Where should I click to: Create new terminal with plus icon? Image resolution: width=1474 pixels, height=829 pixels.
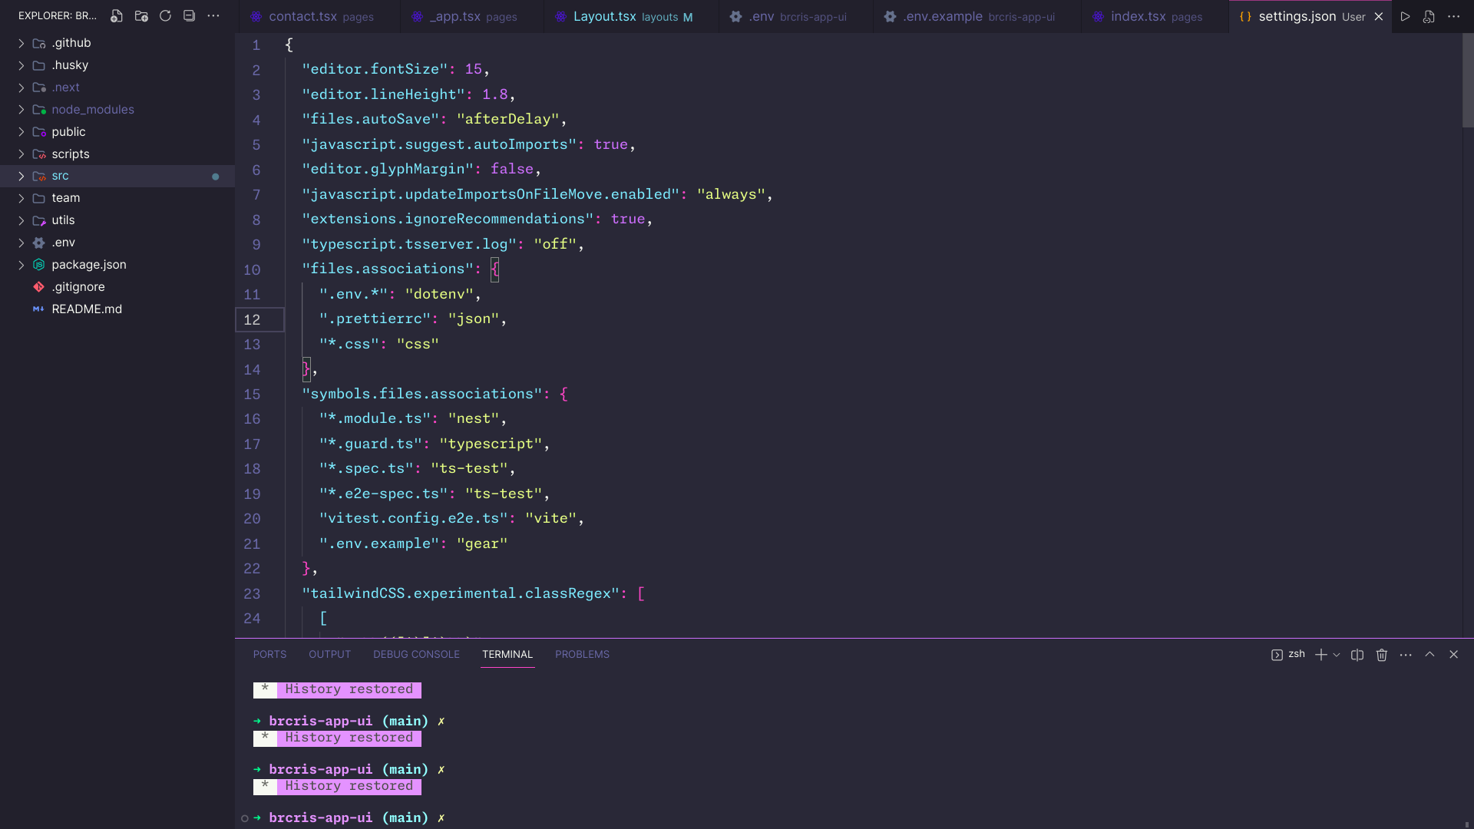(1320, 655)
